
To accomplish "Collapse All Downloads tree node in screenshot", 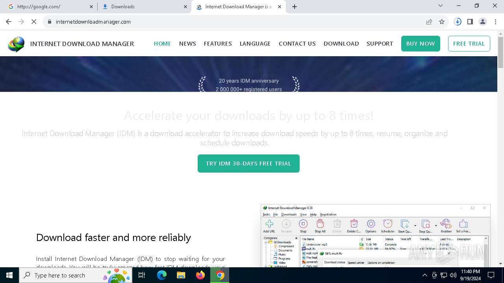I will point(266,243).
